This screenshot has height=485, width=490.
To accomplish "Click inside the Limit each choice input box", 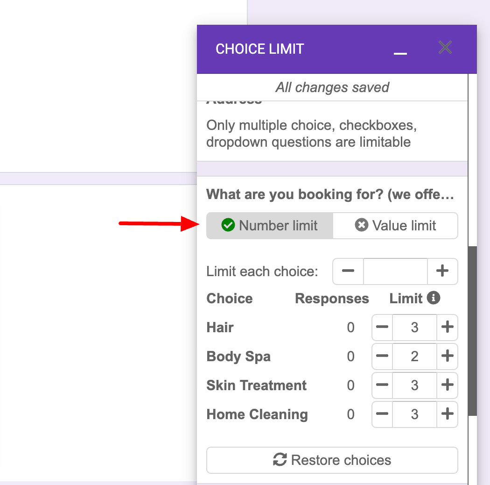I will pos(395,271).
